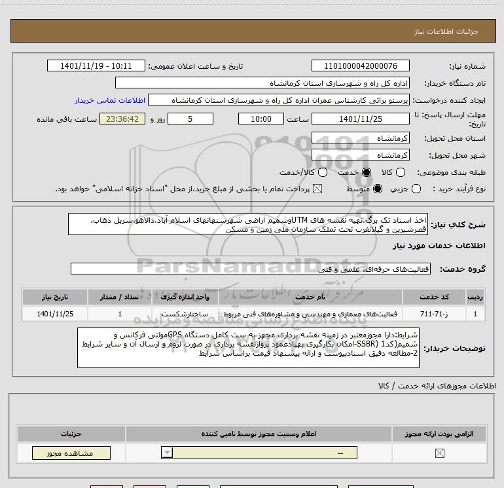
Task: Click the service name cell فعالیت‌های معماری و مهندسی
Action: click(310, 314)
